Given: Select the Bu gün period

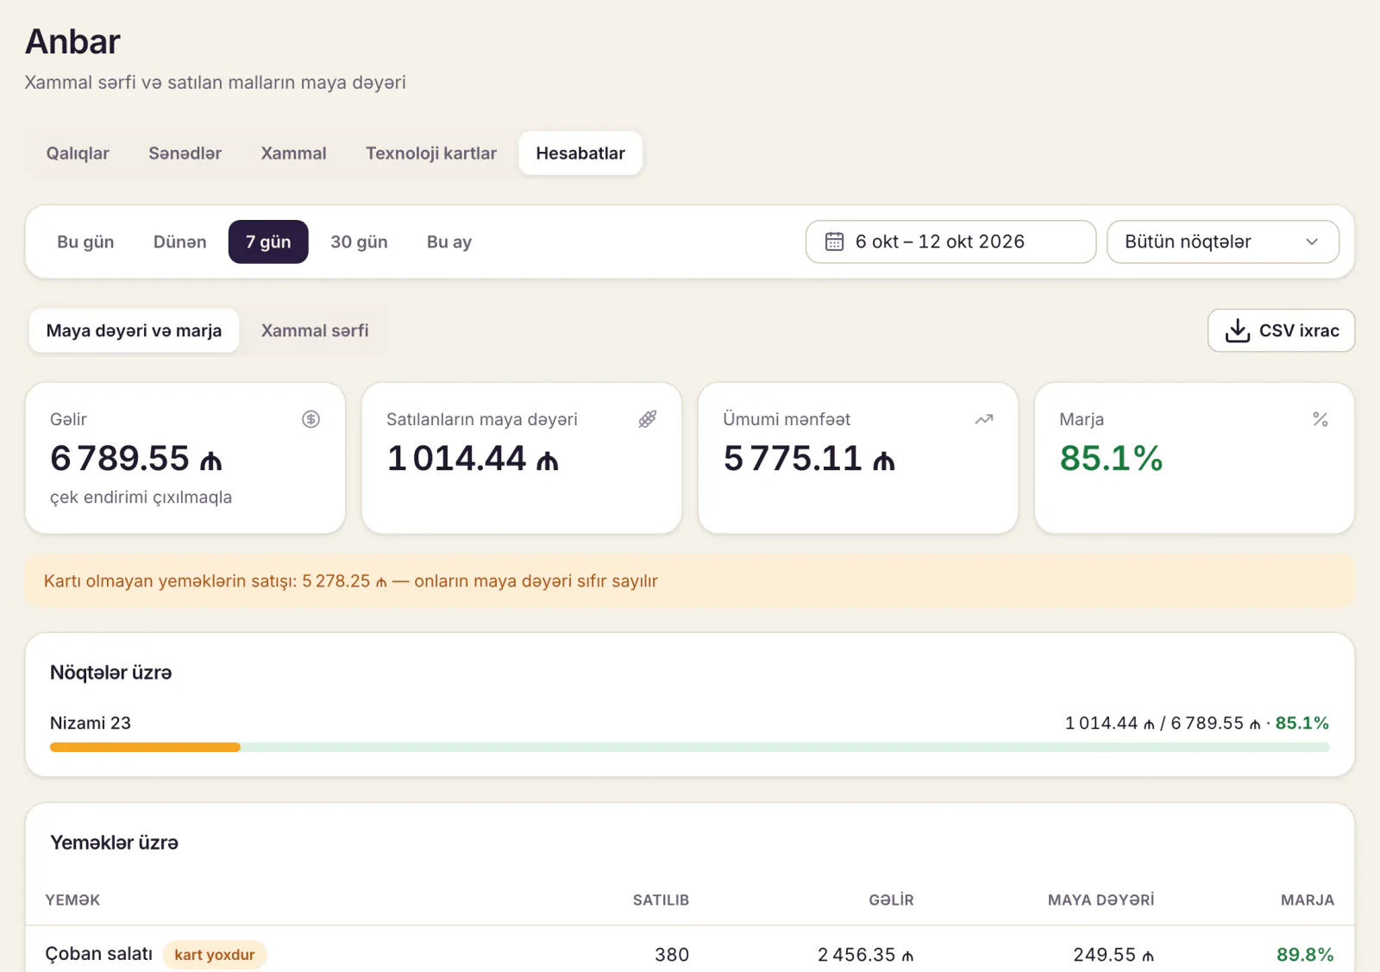Looking at the screenshot, I should click(x=85, y=241).
